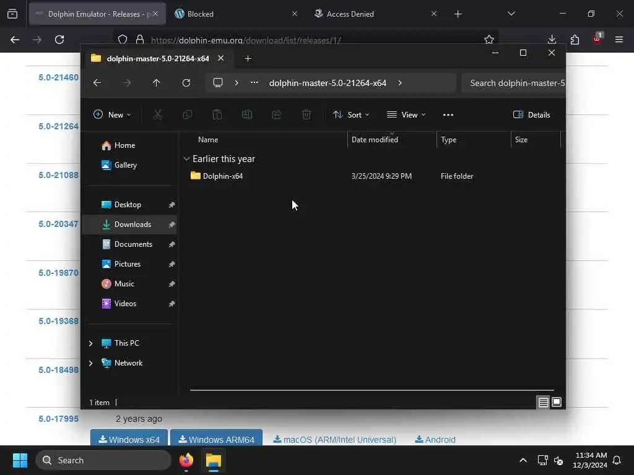Click the forward arrow in File Explorer
634x475 pixels.
point(127,83)
